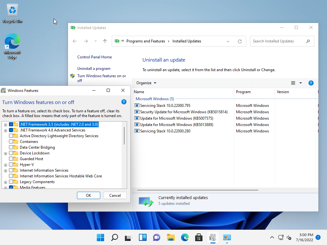This screenshot has height=245, width=327.
Task: Open Chat from taskbar
Action: tap(156, 237)
